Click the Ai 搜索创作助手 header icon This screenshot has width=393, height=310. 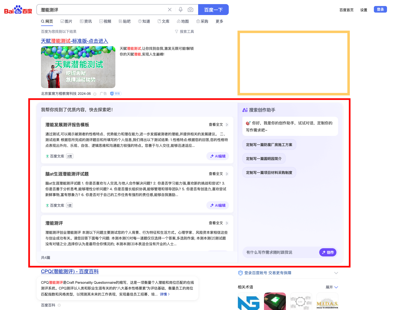coord(245,110)
